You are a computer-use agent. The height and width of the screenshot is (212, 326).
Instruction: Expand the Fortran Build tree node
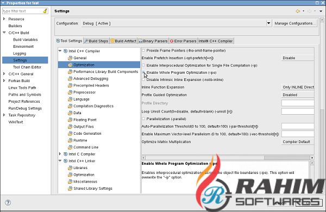click(4, 80)
